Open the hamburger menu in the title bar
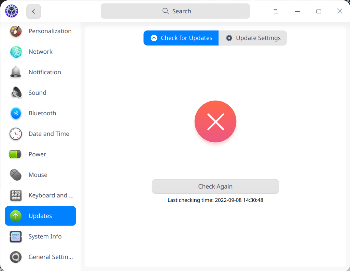The image size is (350, 271). point(276,11)
